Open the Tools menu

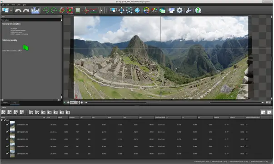[13, 5]
